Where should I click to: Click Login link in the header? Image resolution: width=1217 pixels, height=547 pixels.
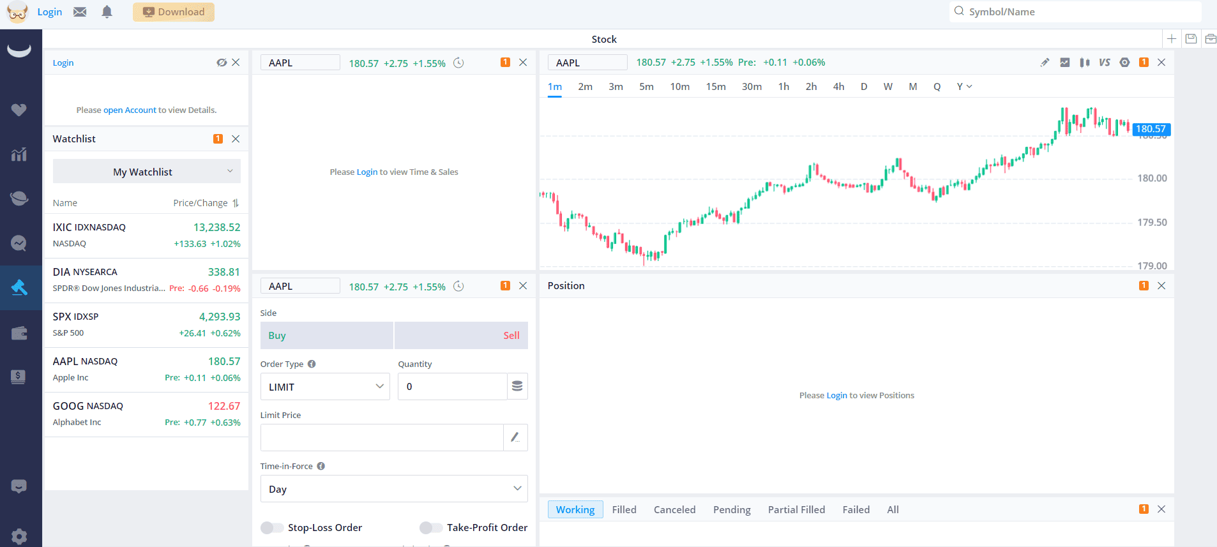[x=50, y=11]
